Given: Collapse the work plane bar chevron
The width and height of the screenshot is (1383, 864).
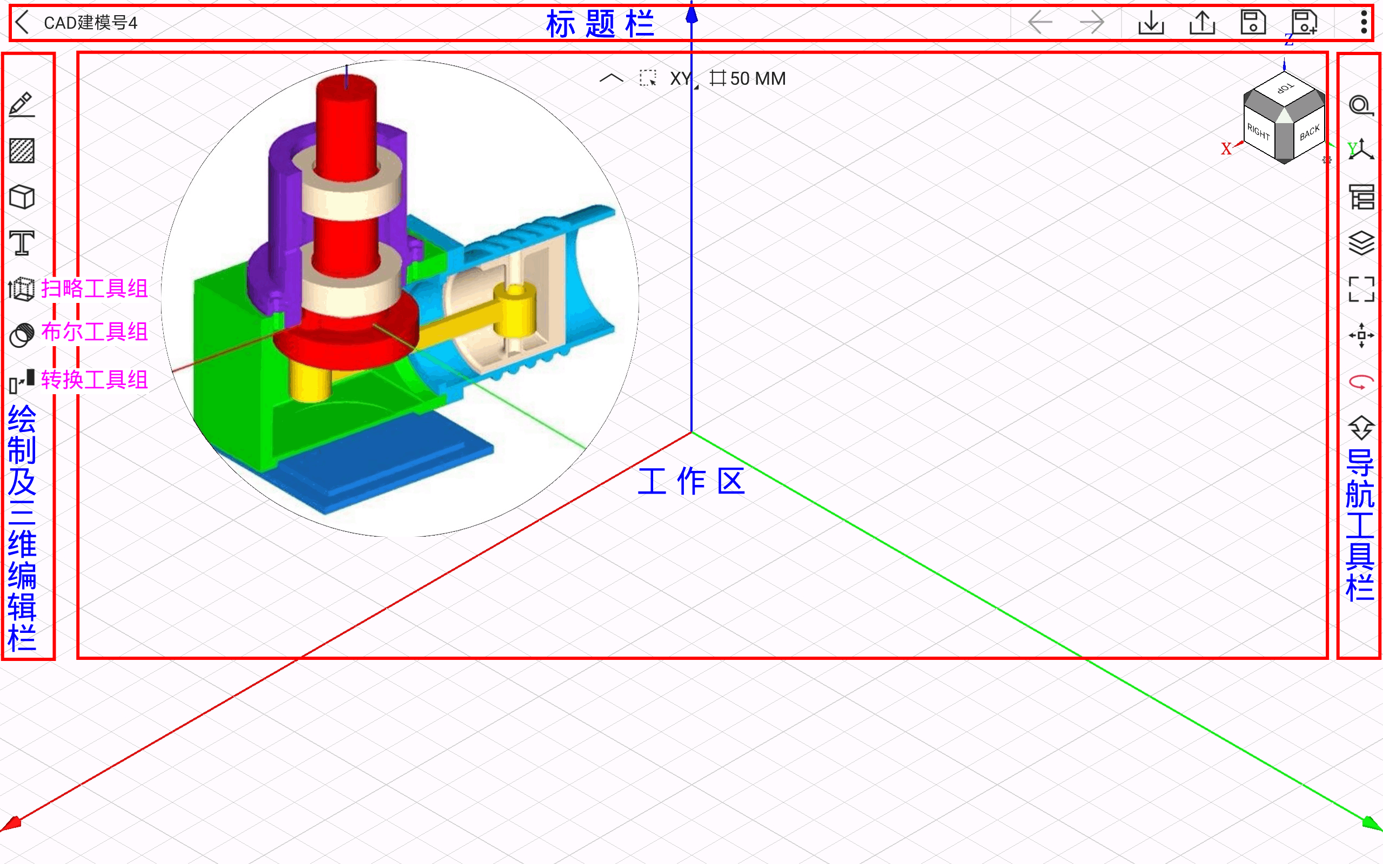Looking at the screenshot, I should click(611, 78).
